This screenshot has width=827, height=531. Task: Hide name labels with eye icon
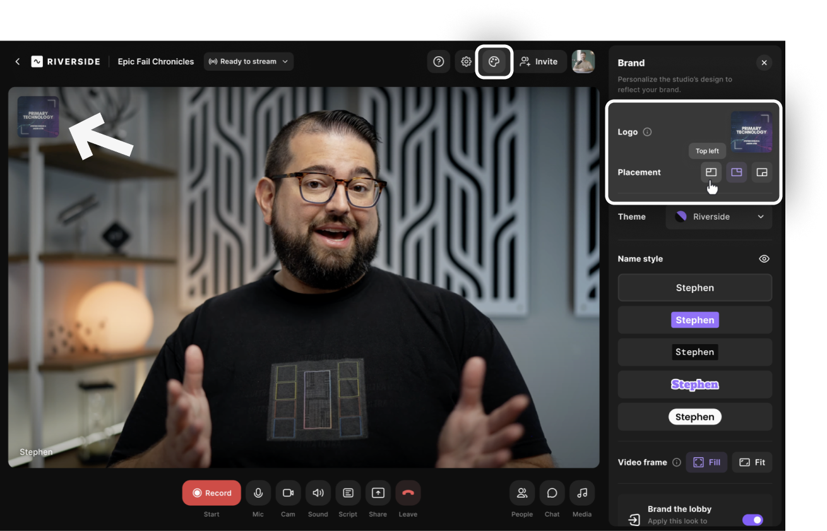[x=764, y=259]
